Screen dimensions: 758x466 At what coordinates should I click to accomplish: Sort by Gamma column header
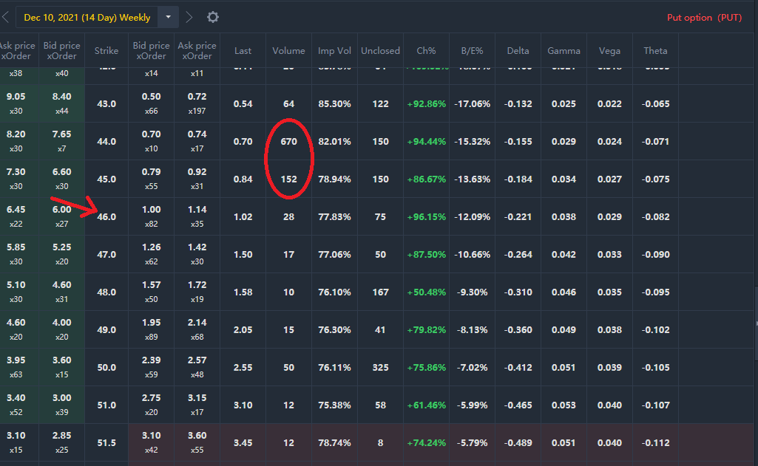564,51
